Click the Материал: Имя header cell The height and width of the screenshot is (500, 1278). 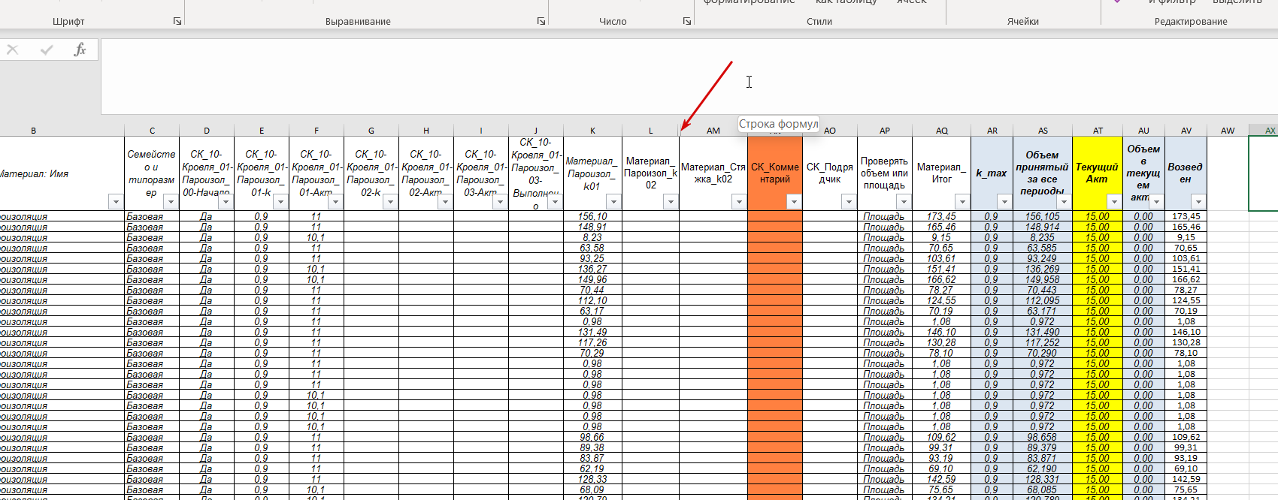[x=62, y=173]
